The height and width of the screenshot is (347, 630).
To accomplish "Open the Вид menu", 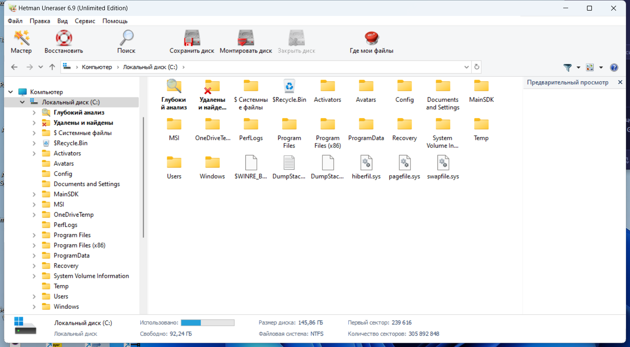I will (62, 21).
